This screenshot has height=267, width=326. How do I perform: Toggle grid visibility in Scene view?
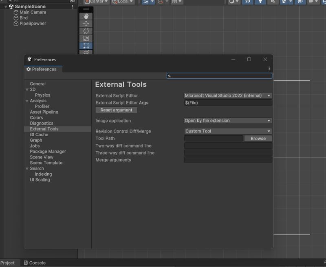[x=145, y=2]
